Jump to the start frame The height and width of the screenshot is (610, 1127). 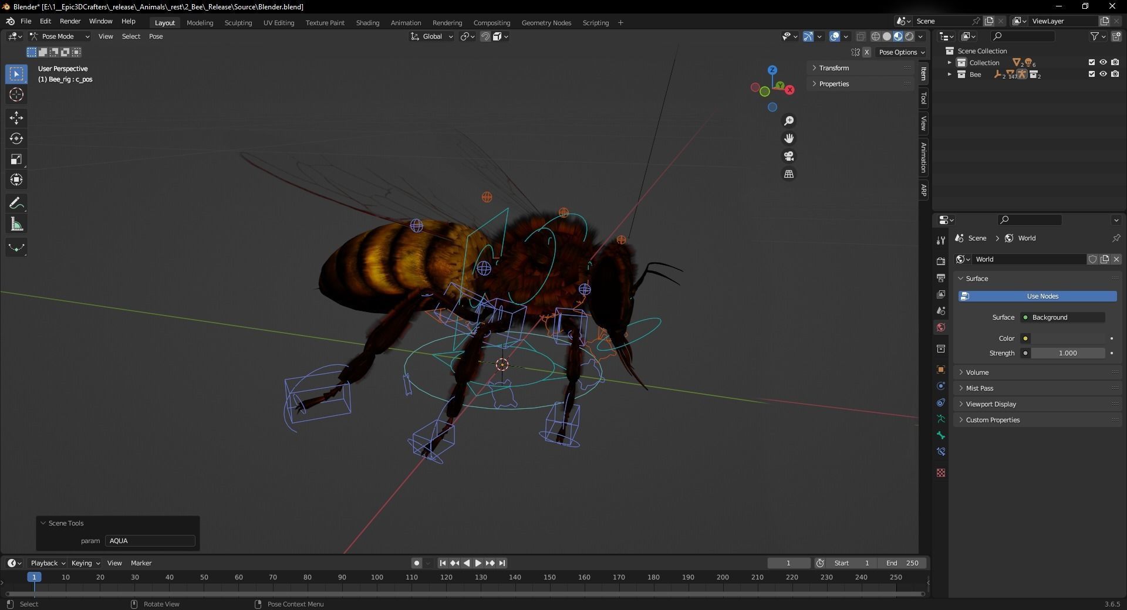(x=443, y=563)
